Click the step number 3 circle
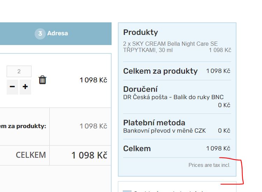262x192 pixels. coord(40,34)
